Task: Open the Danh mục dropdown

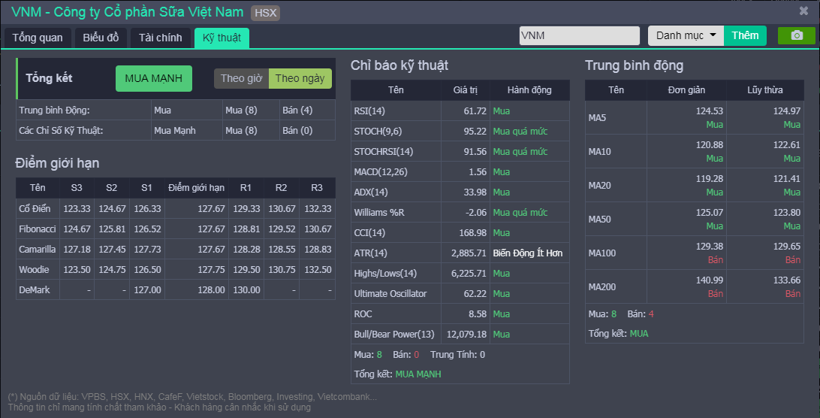Action: [686, 35]
